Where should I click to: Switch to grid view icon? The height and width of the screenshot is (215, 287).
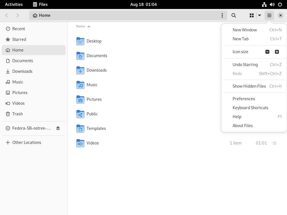[252, 15]
